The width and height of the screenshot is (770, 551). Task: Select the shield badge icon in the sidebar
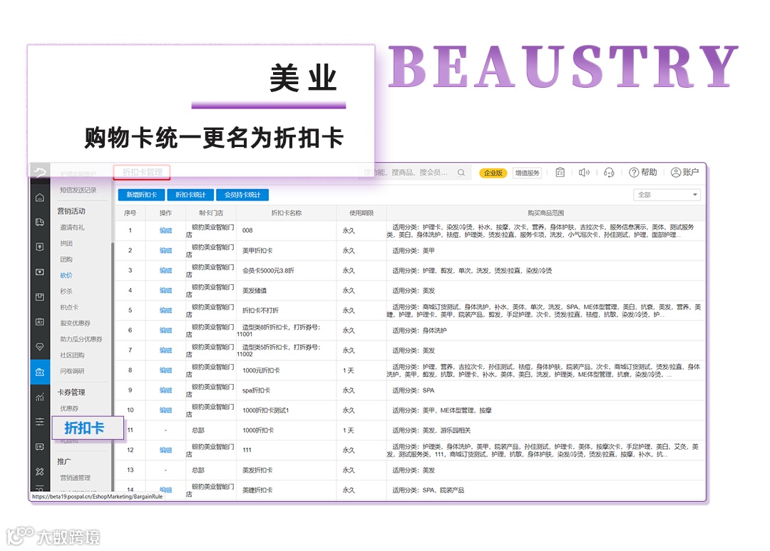click(x=40, y=247)
